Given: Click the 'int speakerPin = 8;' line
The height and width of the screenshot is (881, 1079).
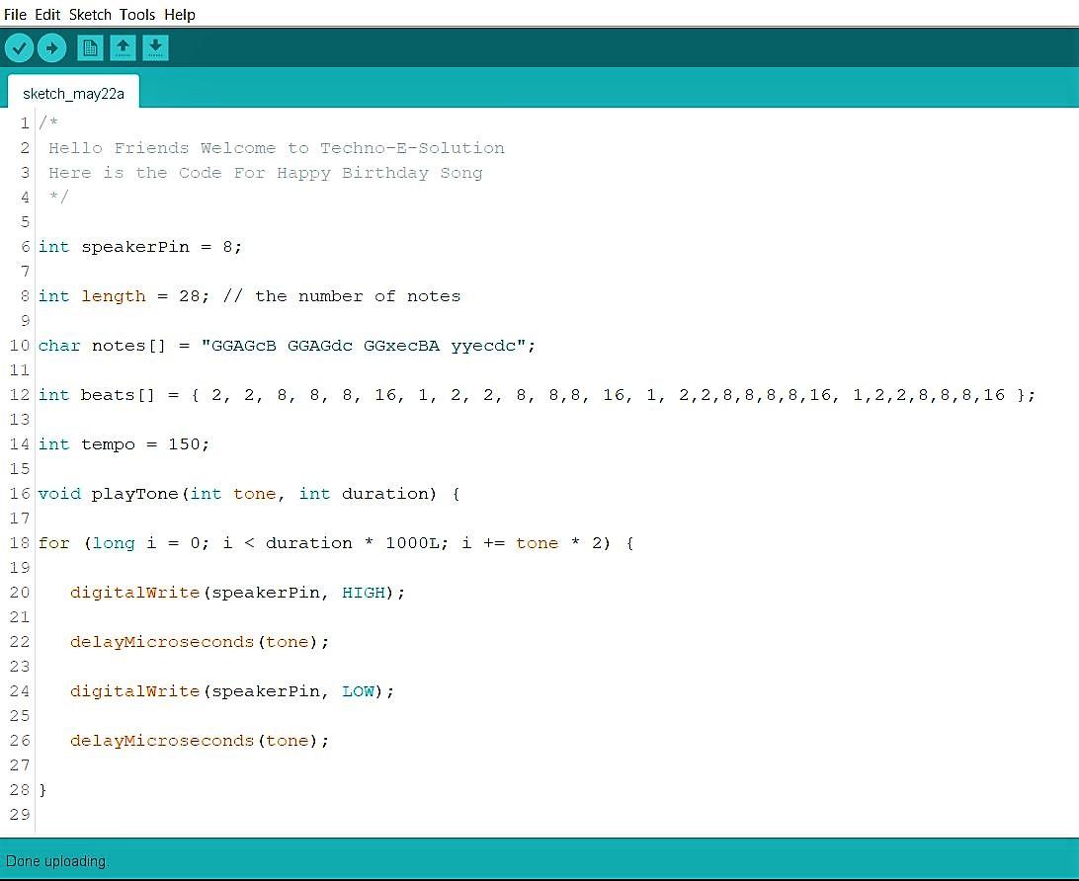Looking at the screenshot, I should click(x=139, y=247).
